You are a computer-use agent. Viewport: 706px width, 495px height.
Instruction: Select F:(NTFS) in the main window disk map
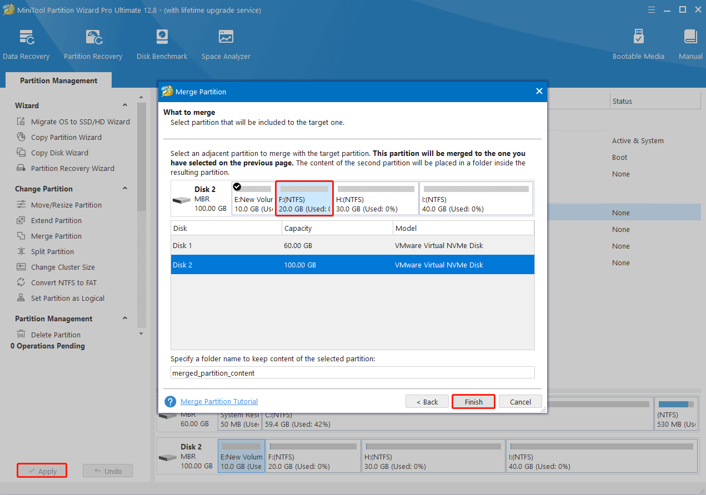point(313,456)
